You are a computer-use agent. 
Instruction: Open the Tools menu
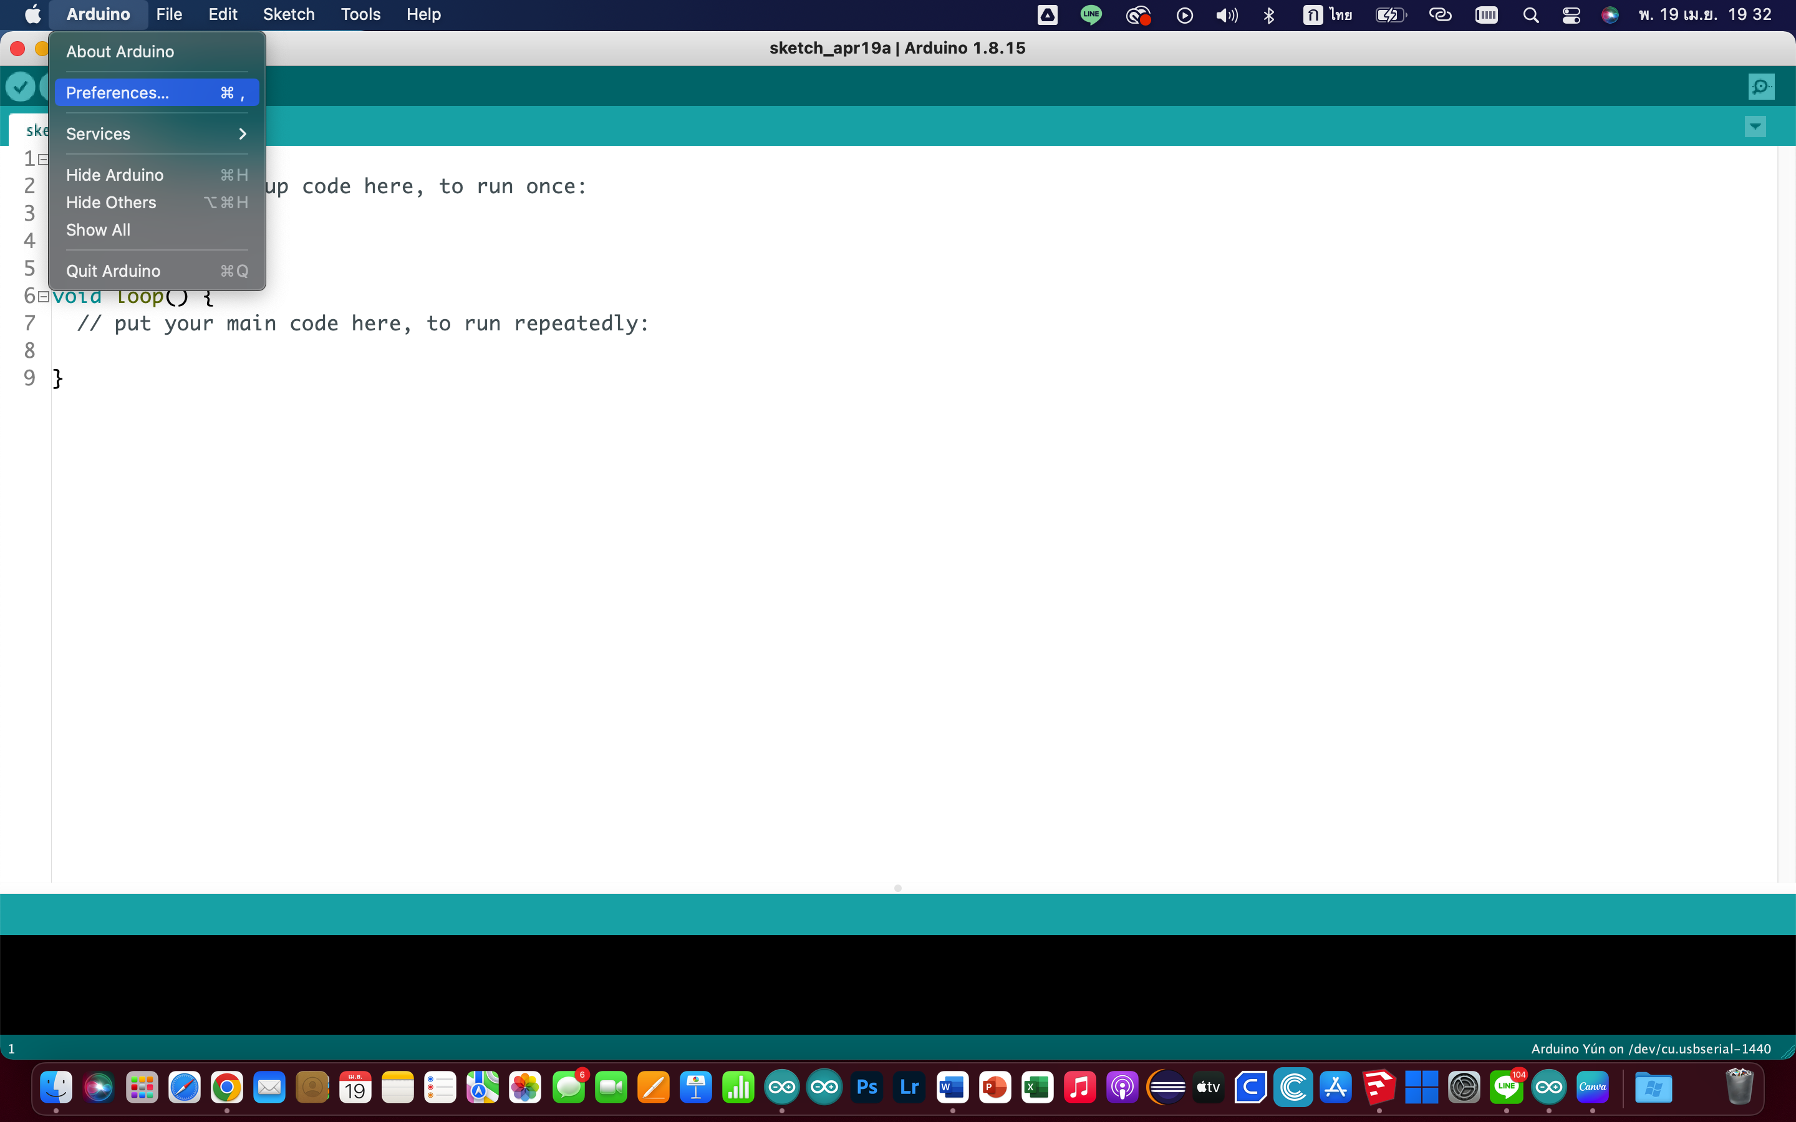click(x=360, y=14)
